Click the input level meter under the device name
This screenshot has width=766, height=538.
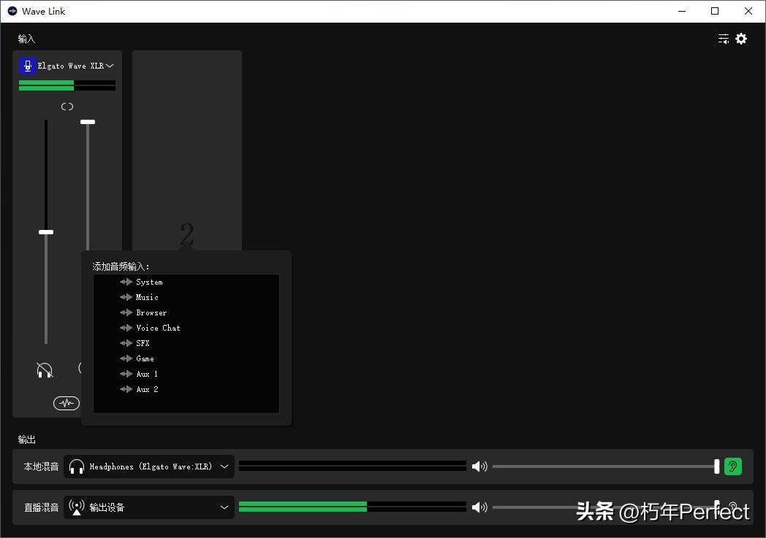click(x=67, y=85)
